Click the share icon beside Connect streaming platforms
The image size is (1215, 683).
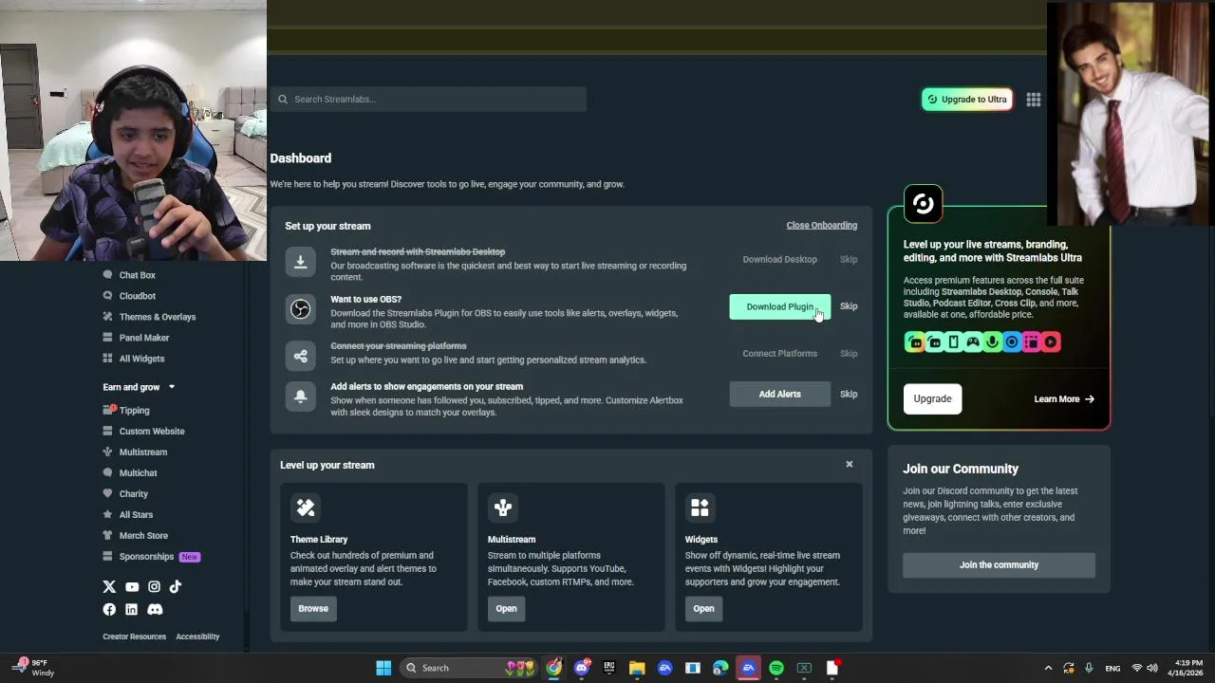pos(300,356)
